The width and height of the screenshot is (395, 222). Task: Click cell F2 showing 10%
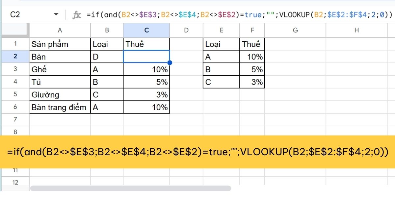(252, 57)
